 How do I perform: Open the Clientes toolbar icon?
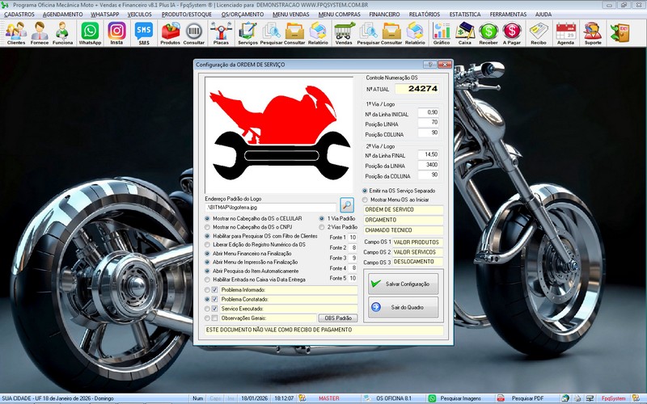coord(15,32)
